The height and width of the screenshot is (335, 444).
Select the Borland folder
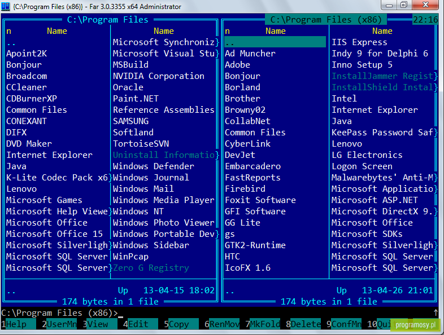coord(242,87)
